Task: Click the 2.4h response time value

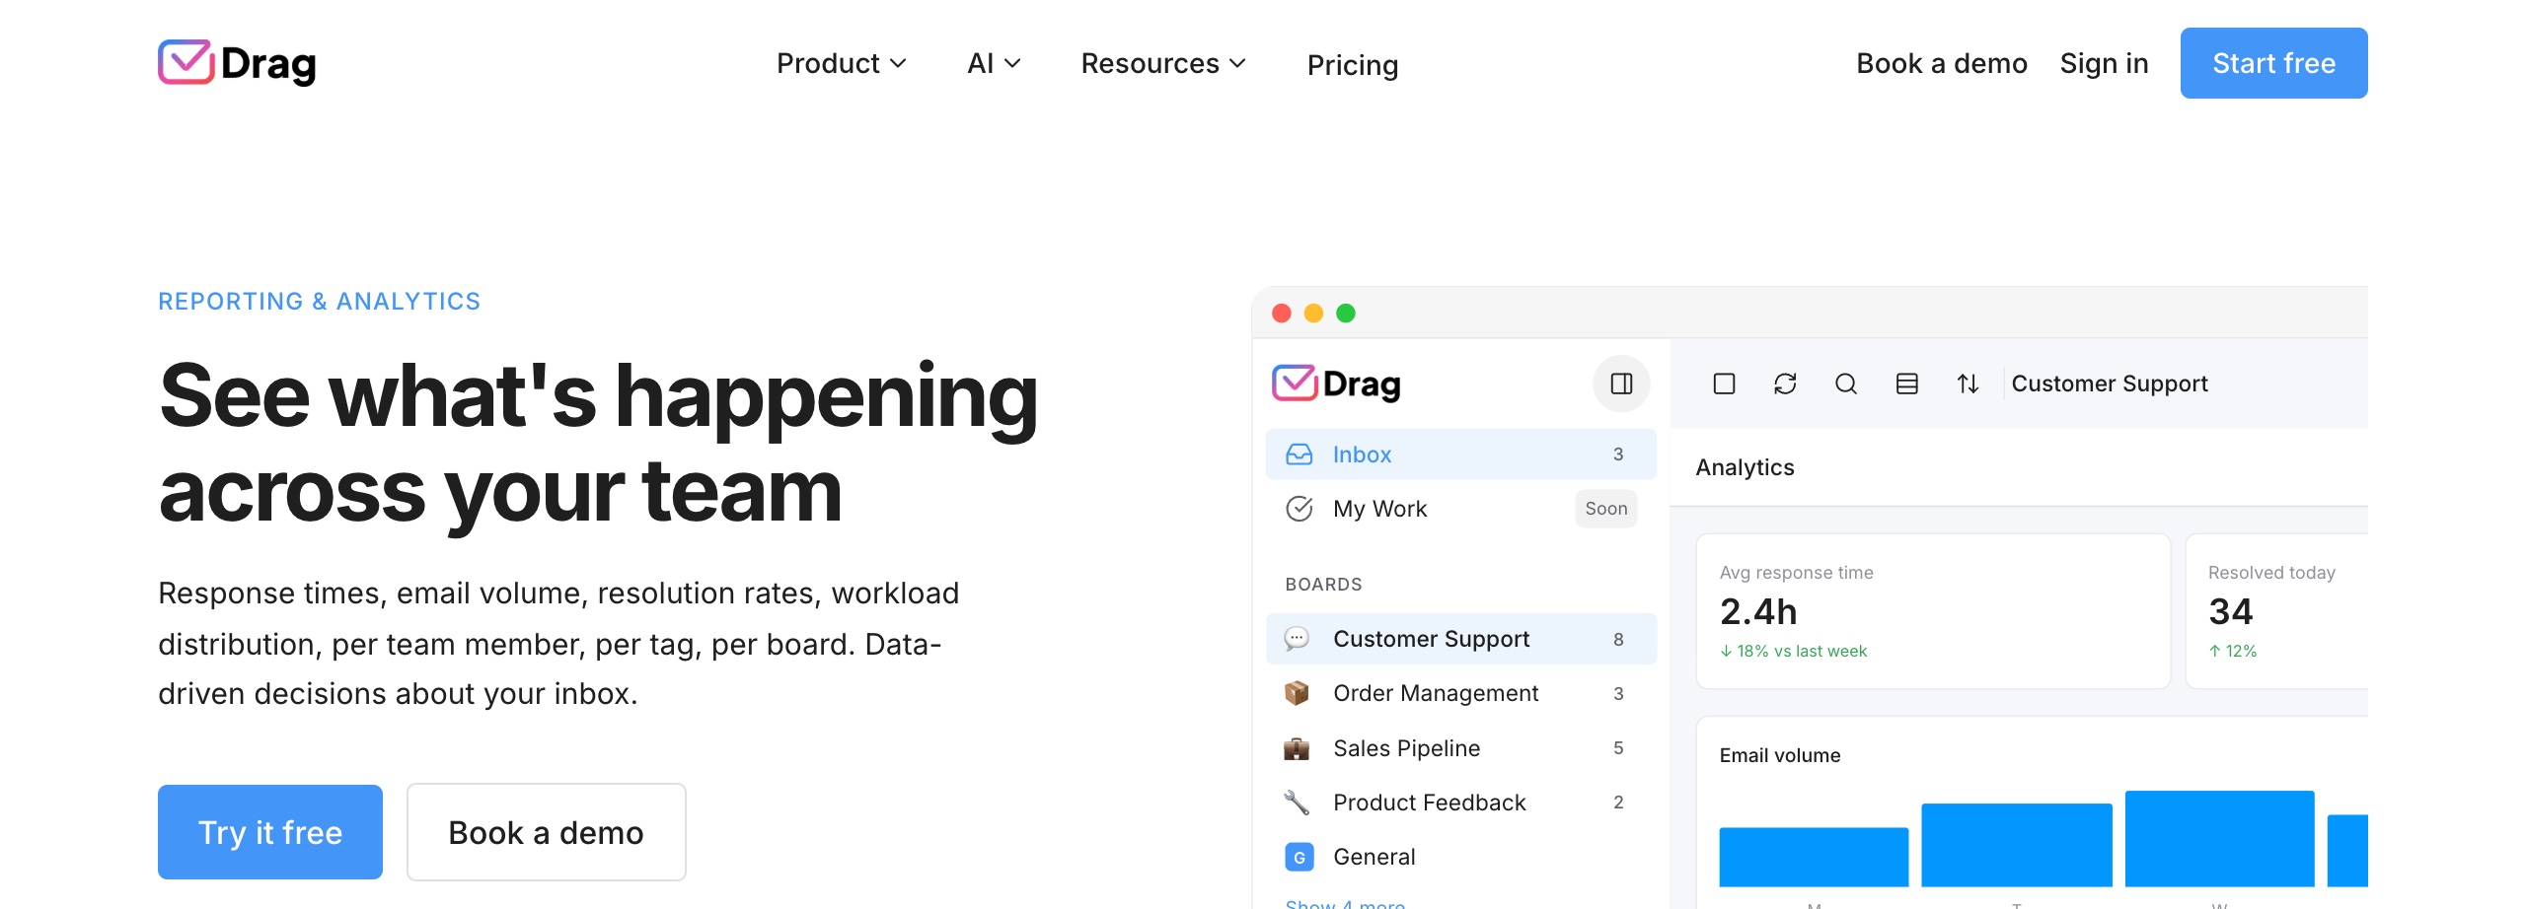Action: 1758,612
